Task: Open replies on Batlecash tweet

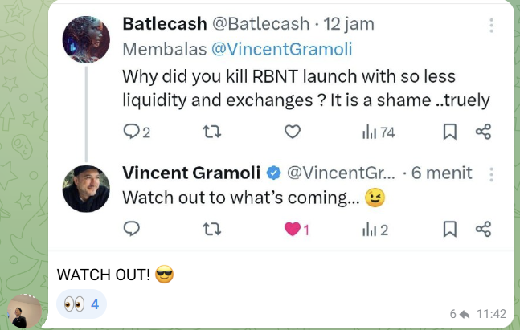Action: pos(137,132)
